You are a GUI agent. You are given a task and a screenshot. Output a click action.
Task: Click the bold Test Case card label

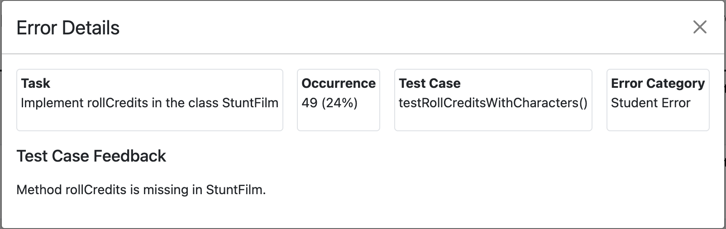click(x=430, y=83)
